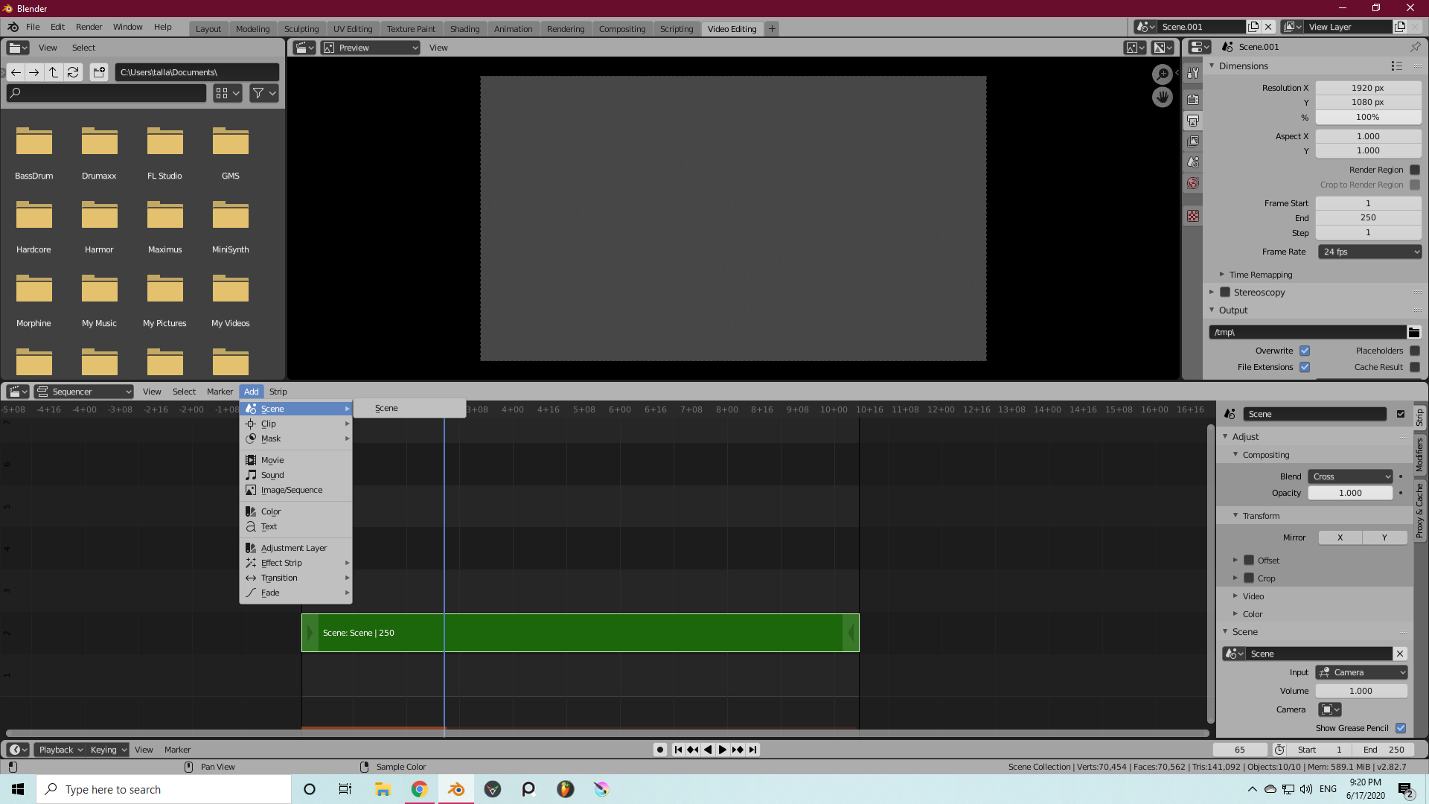
Task: Enable the Cache Result checkbox
Action: click(1415, 367)
